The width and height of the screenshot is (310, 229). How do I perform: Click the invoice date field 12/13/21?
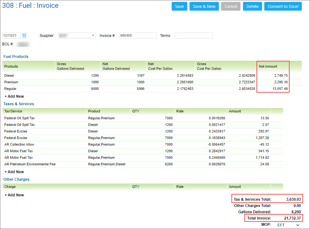coord(11,35)
